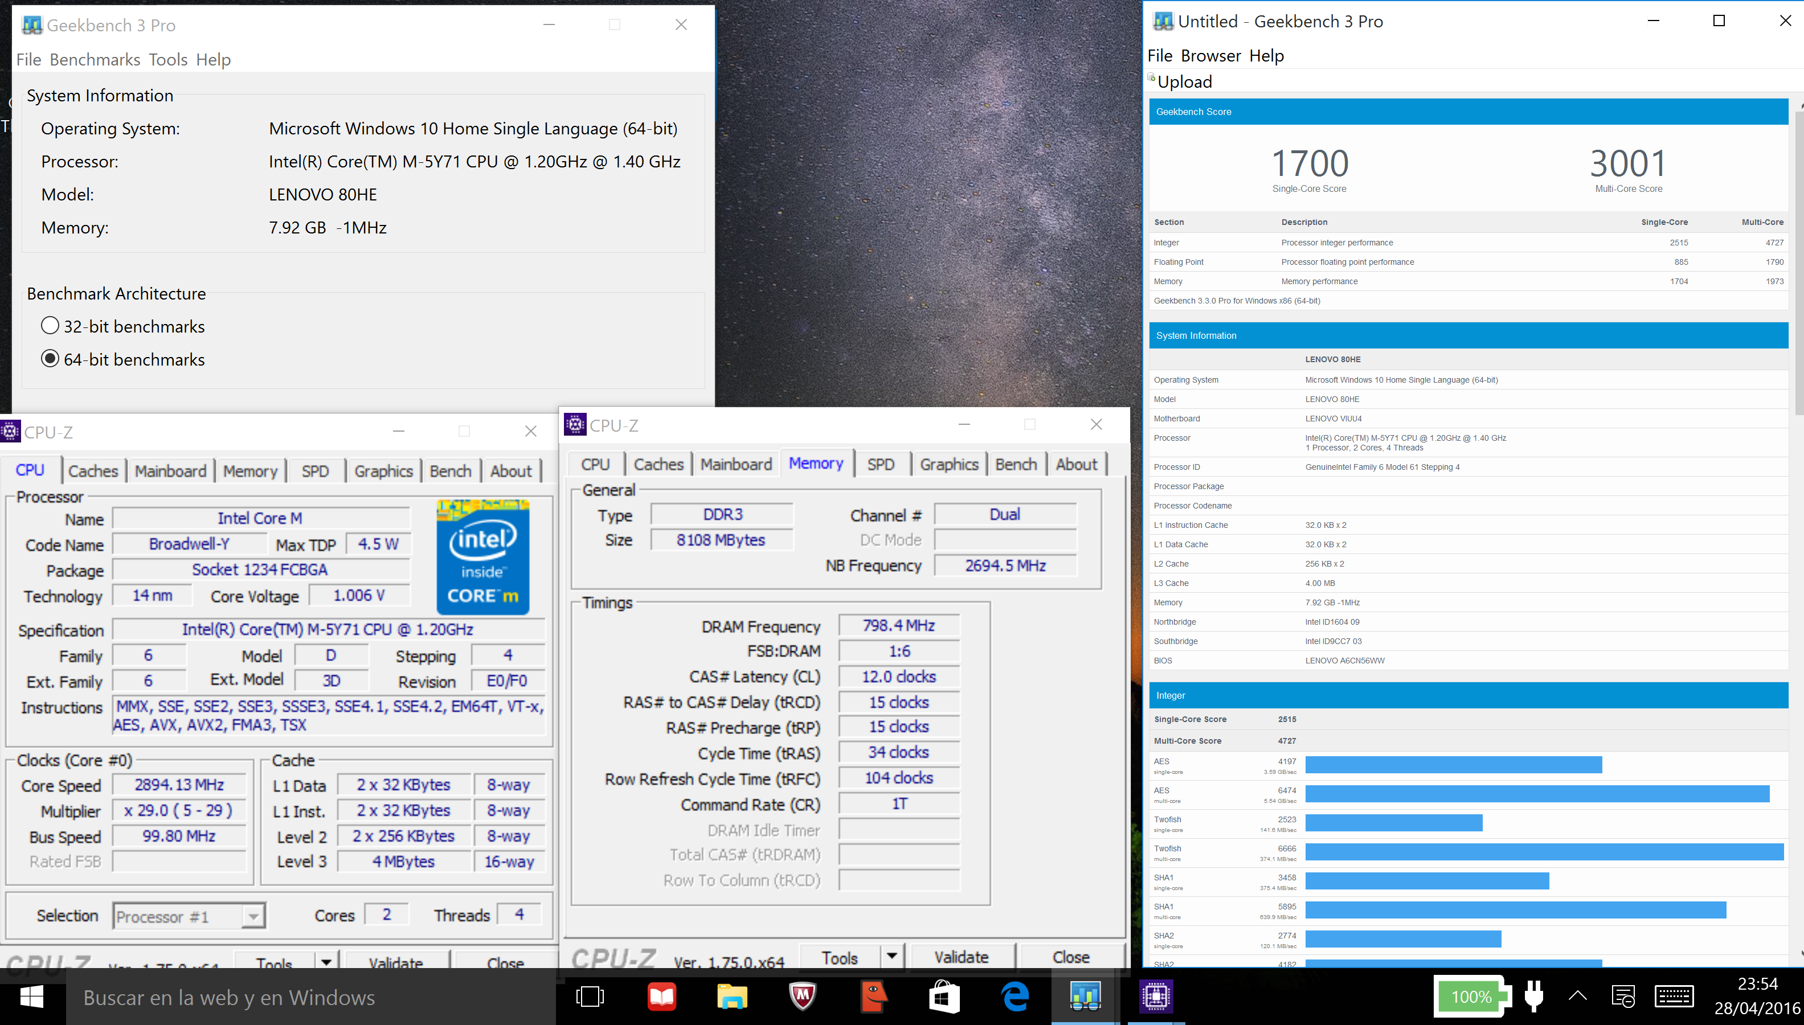Image resolution: width=1804 pixels, height=1025 pixels.
Task: Open CPU tab in Memory CPU-Z window
Action: (595, 465)
